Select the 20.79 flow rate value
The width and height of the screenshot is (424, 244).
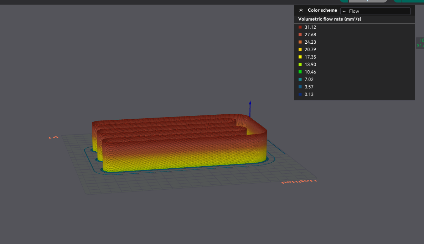(310, 50)
